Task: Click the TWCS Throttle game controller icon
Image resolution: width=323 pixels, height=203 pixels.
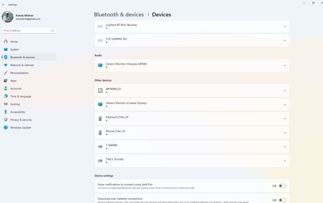Action: tap(100, 160)
